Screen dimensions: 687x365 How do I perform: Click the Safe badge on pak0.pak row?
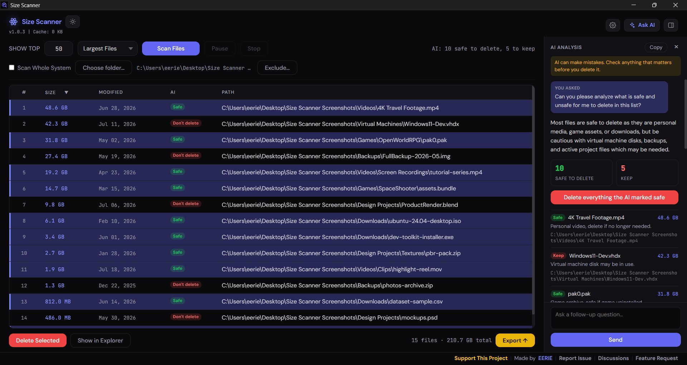pos(177,140)
